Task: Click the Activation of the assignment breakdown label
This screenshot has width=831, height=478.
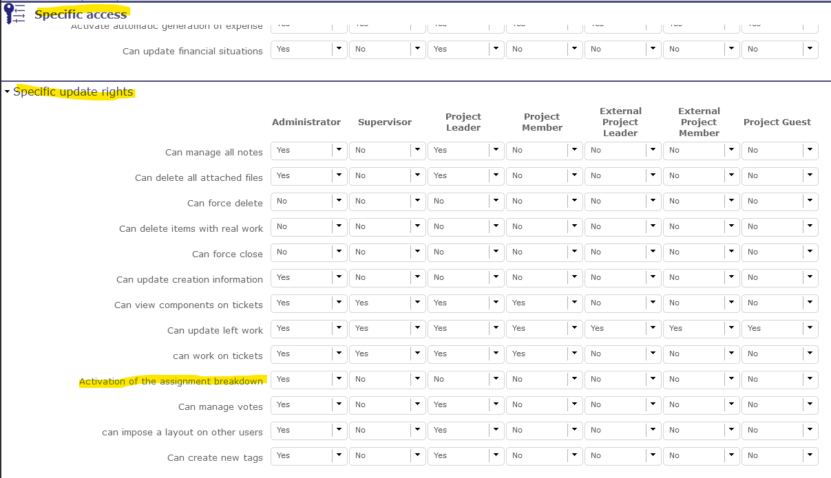Action: point(171,381)
